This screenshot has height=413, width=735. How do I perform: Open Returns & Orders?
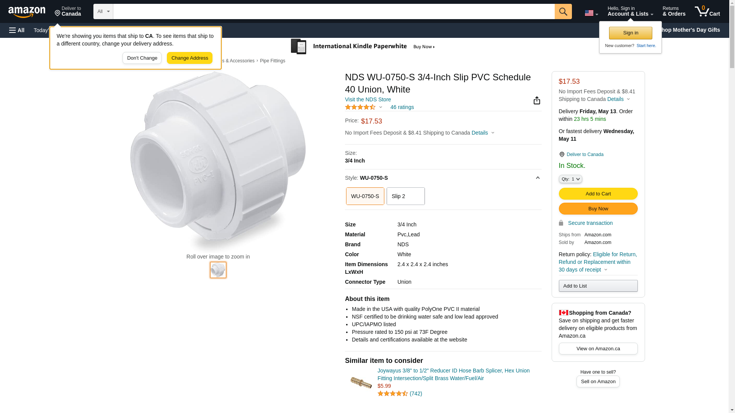point(674,11)
